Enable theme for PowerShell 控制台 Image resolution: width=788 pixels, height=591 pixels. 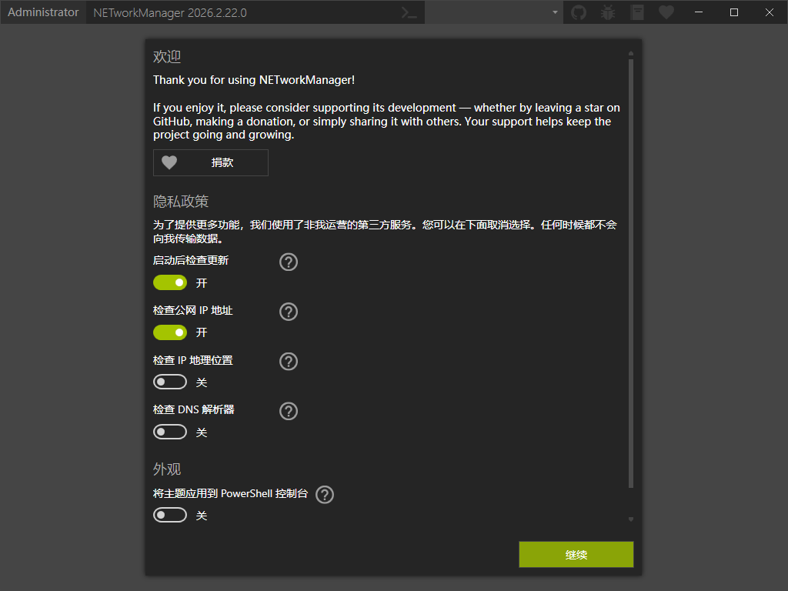point(169,514)
